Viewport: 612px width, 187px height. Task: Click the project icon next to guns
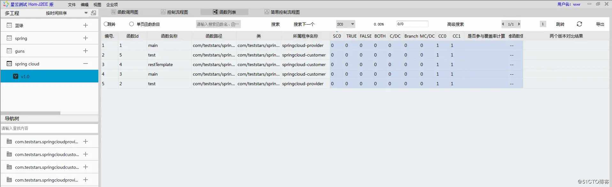[x=9, y=51]
